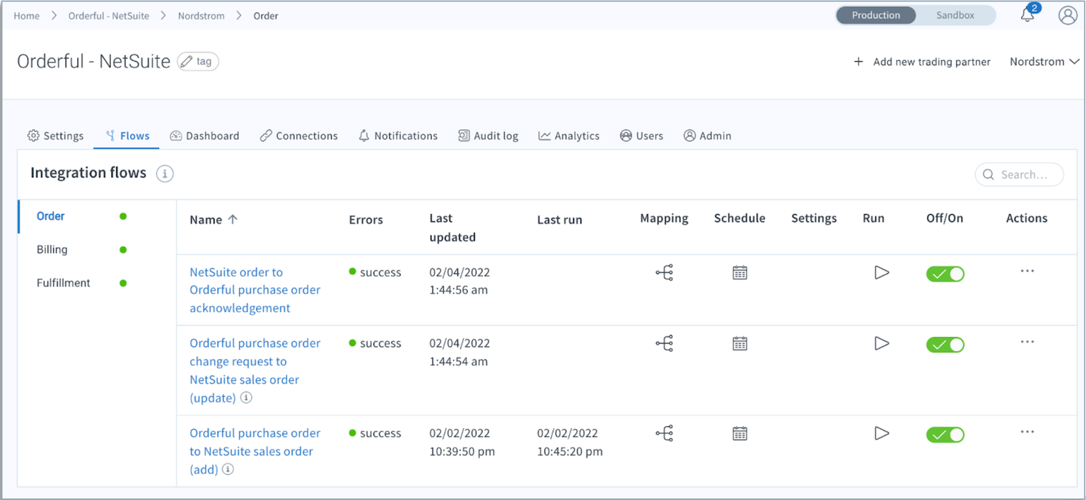Expand the Nordstrom trading partner dropdown

pyautogui.click(x=1044, y=62)
